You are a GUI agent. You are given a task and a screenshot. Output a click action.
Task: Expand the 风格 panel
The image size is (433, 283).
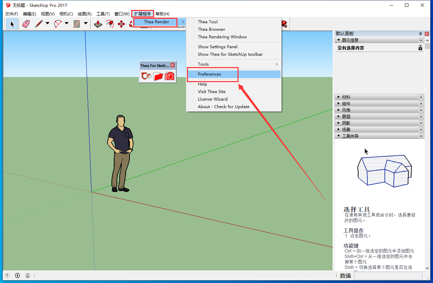pyautogui.click(x=339, y=110)
